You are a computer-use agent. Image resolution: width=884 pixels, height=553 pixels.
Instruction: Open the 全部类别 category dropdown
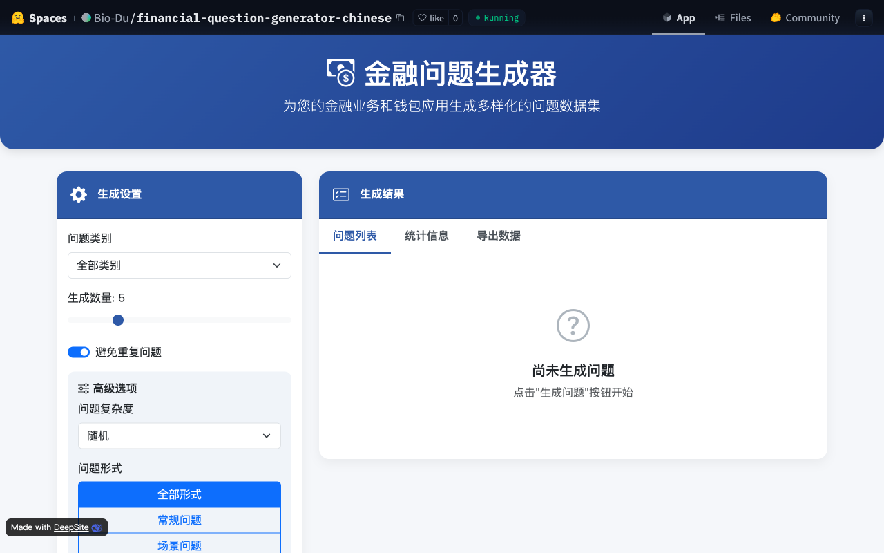coord(180,265)
